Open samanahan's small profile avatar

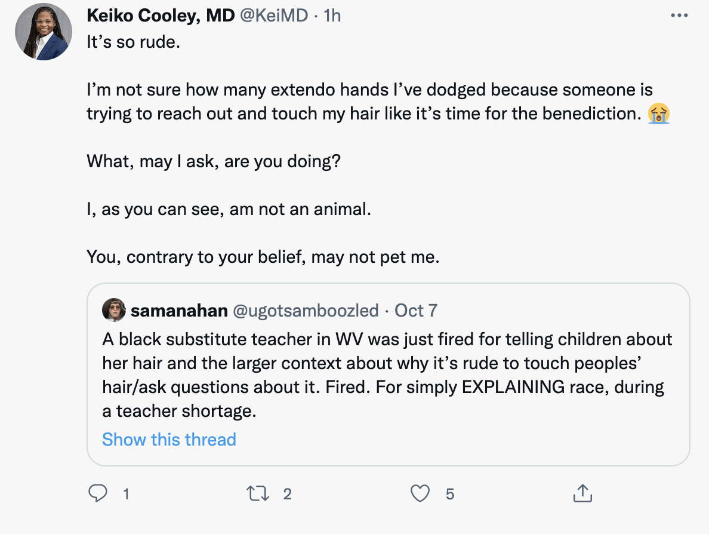coord(113,310)
